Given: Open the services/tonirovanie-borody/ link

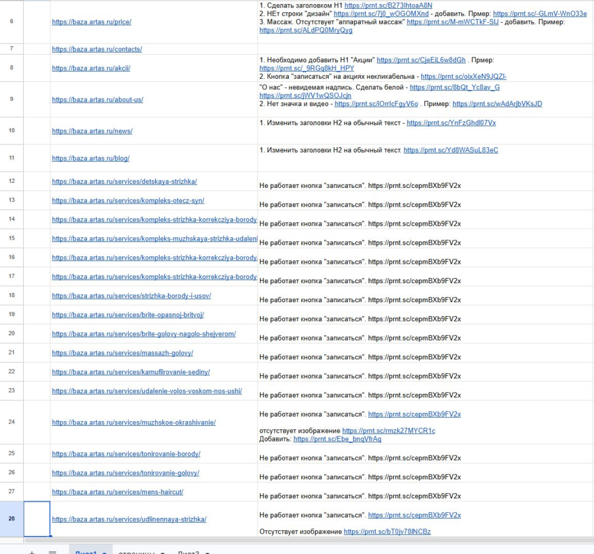Looking at the screenshot, I should click(x=126, y=454).
